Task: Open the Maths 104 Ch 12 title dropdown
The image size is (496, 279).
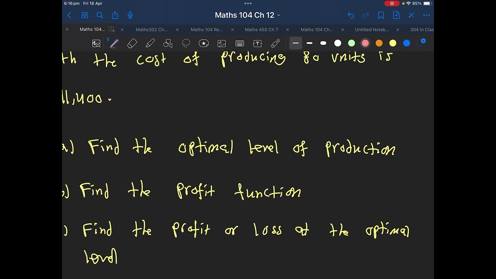Action: click(x=248, y=15)
